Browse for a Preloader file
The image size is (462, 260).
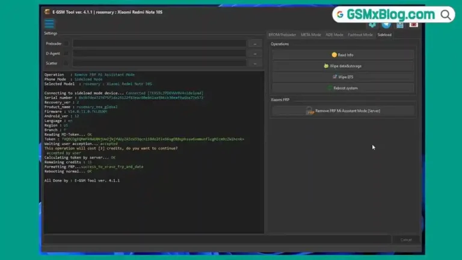(255, 43)
